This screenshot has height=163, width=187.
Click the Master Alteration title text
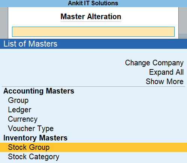click(91, 17)
